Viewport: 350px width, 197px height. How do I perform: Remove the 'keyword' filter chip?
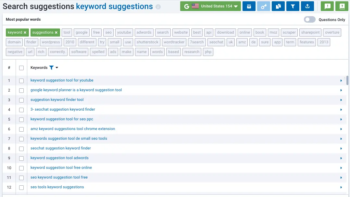tap(24, 32)
